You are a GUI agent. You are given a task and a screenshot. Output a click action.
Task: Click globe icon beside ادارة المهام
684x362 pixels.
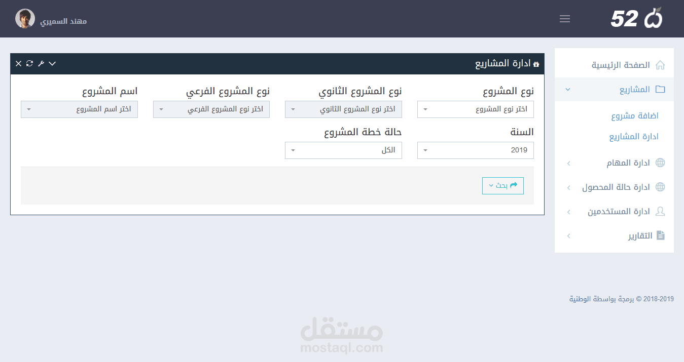pyautogui.click(x=660, y=163)
